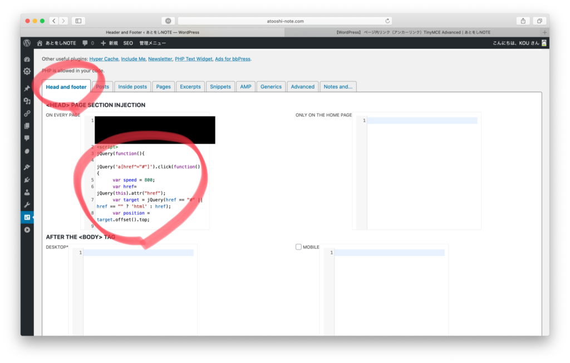
Task: Open the Tools wrench sidebar icon
Action: point(27,205)
